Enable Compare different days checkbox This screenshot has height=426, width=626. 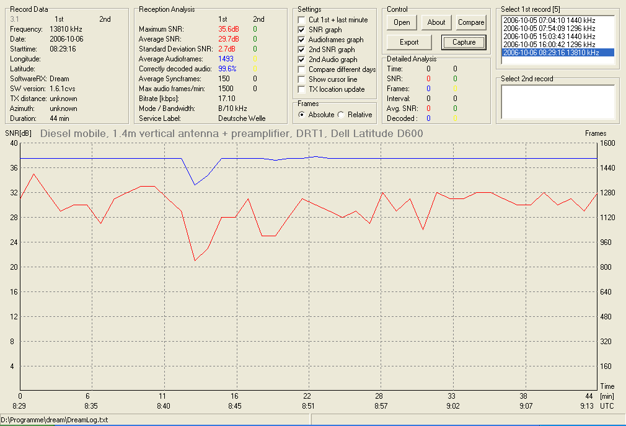pyautogui.click(x=301, y=69)
